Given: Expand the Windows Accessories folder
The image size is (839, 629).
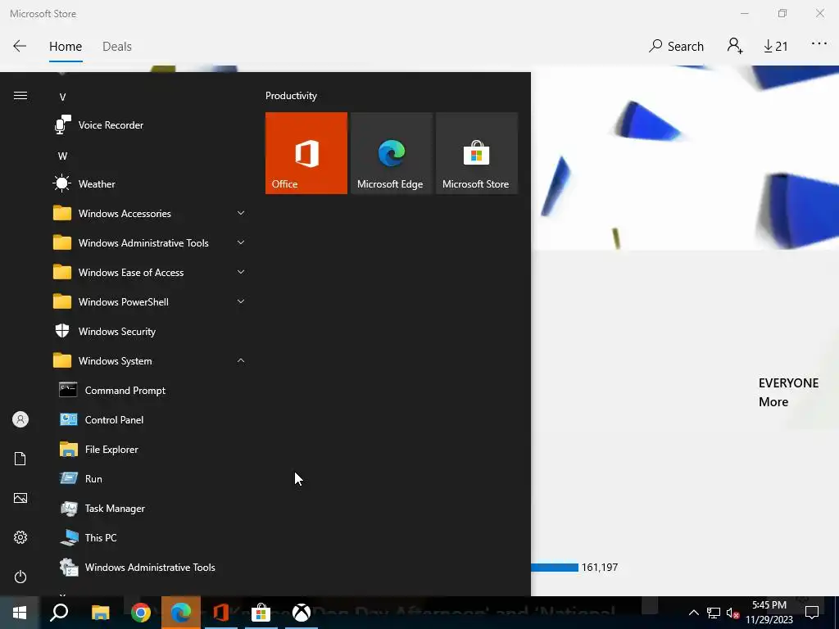Looking at the screenshot, I should coord(150,214).
